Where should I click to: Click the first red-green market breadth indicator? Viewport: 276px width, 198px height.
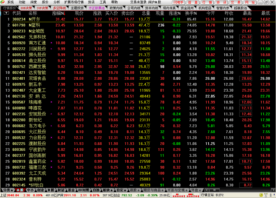point(179,195)
